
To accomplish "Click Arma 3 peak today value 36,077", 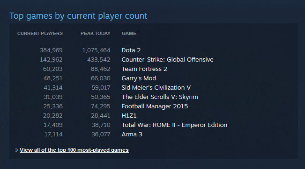I will pyautogui.click(x=101, y=134).
